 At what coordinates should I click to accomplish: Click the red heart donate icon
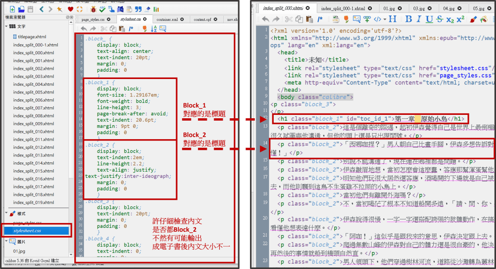click(70, 9)
